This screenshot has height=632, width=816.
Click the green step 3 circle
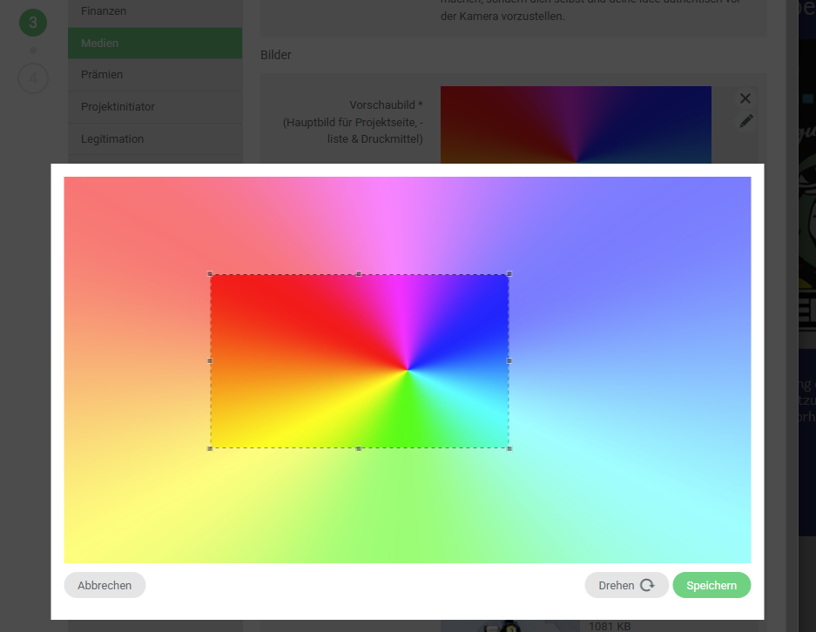[x=33, y=23]
